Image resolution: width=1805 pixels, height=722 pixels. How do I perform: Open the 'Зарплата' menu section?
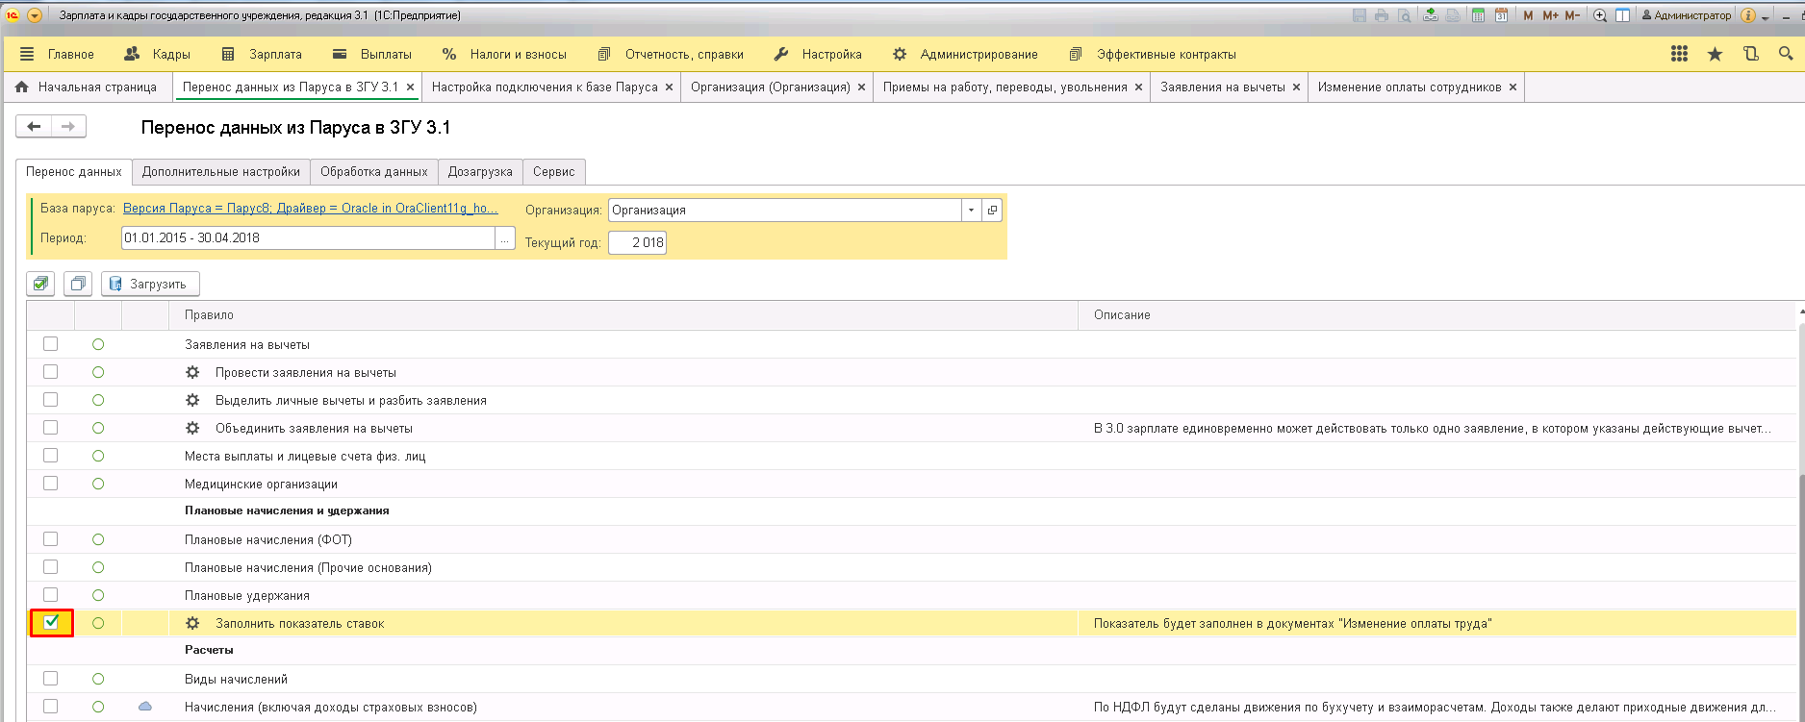tap(275, 55)
